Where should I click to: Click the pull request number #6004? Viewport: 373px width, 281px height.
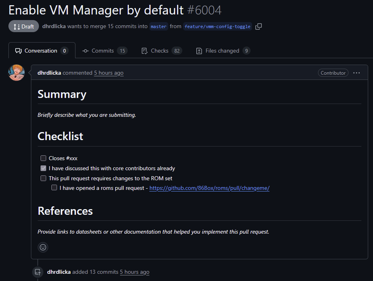click(x=204, y=10)
